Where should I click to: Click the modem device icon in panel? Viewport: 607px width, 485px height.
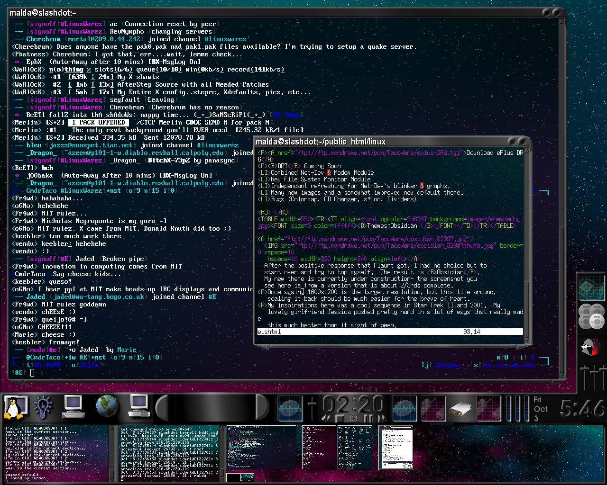[460, 408]
